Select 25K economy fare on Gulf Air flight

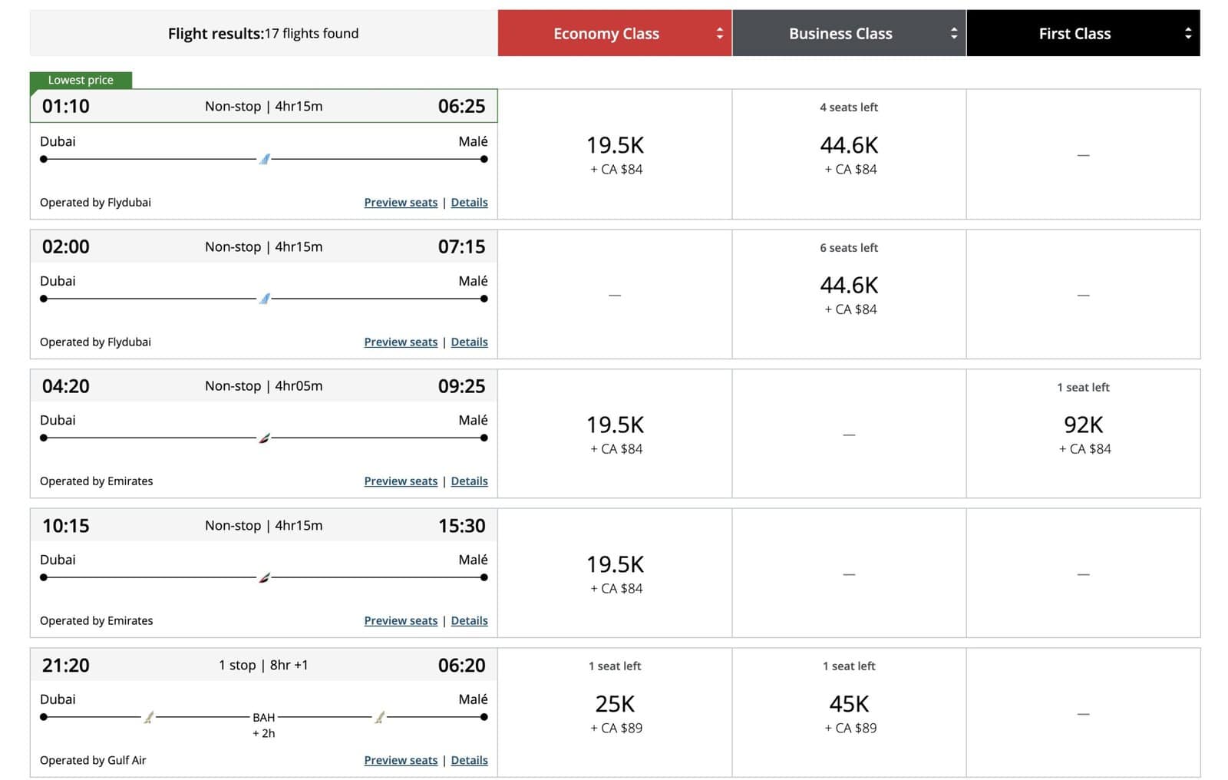pyautogui.click(x=615, y=712)
